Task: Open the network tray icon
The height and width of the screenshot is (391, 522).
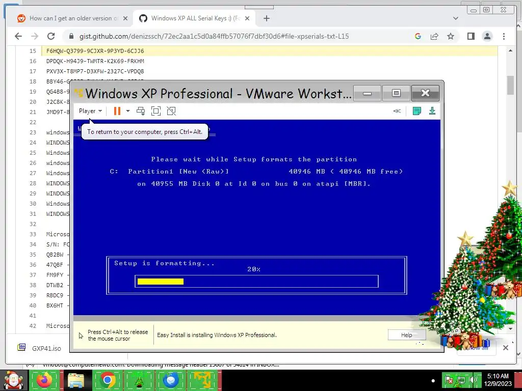Action: [461, 380]
